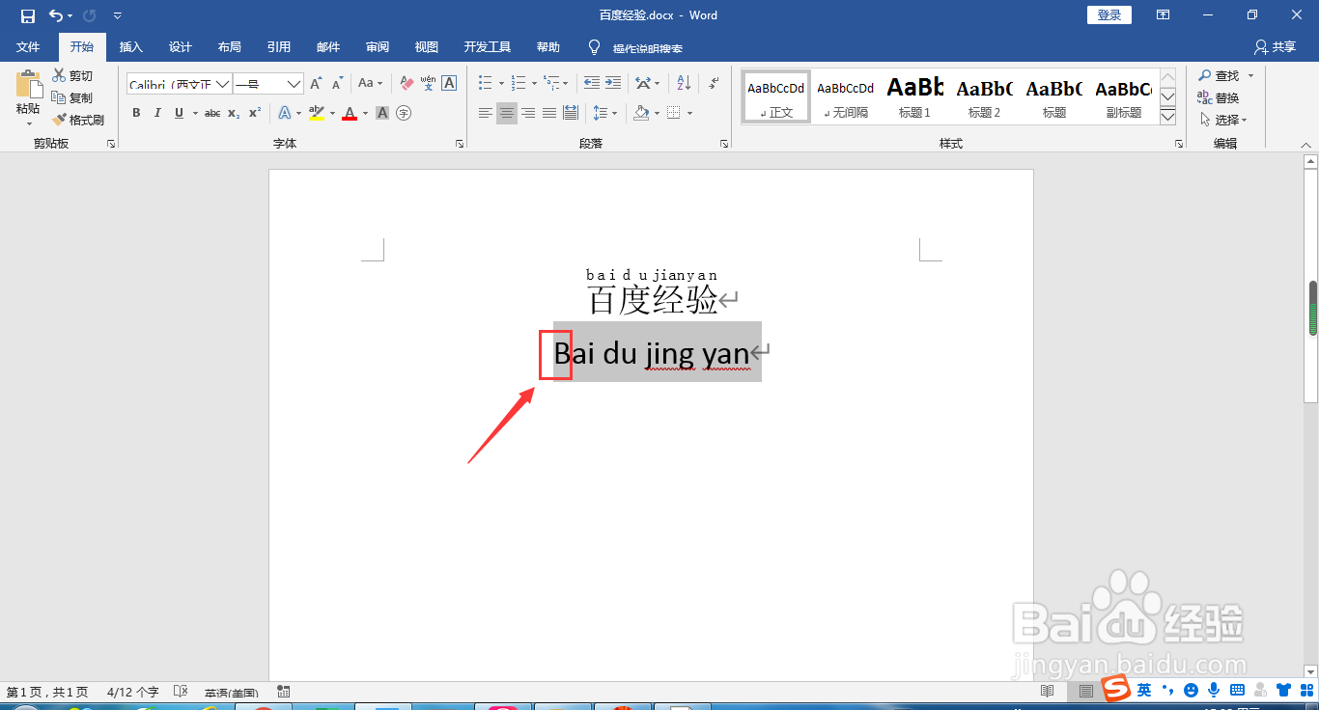Click the macro recording icon in status bar

[284, 692]
